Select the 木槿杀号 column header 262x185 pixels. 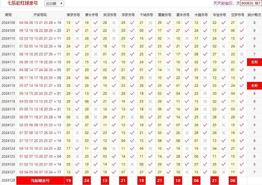[201, 15]
